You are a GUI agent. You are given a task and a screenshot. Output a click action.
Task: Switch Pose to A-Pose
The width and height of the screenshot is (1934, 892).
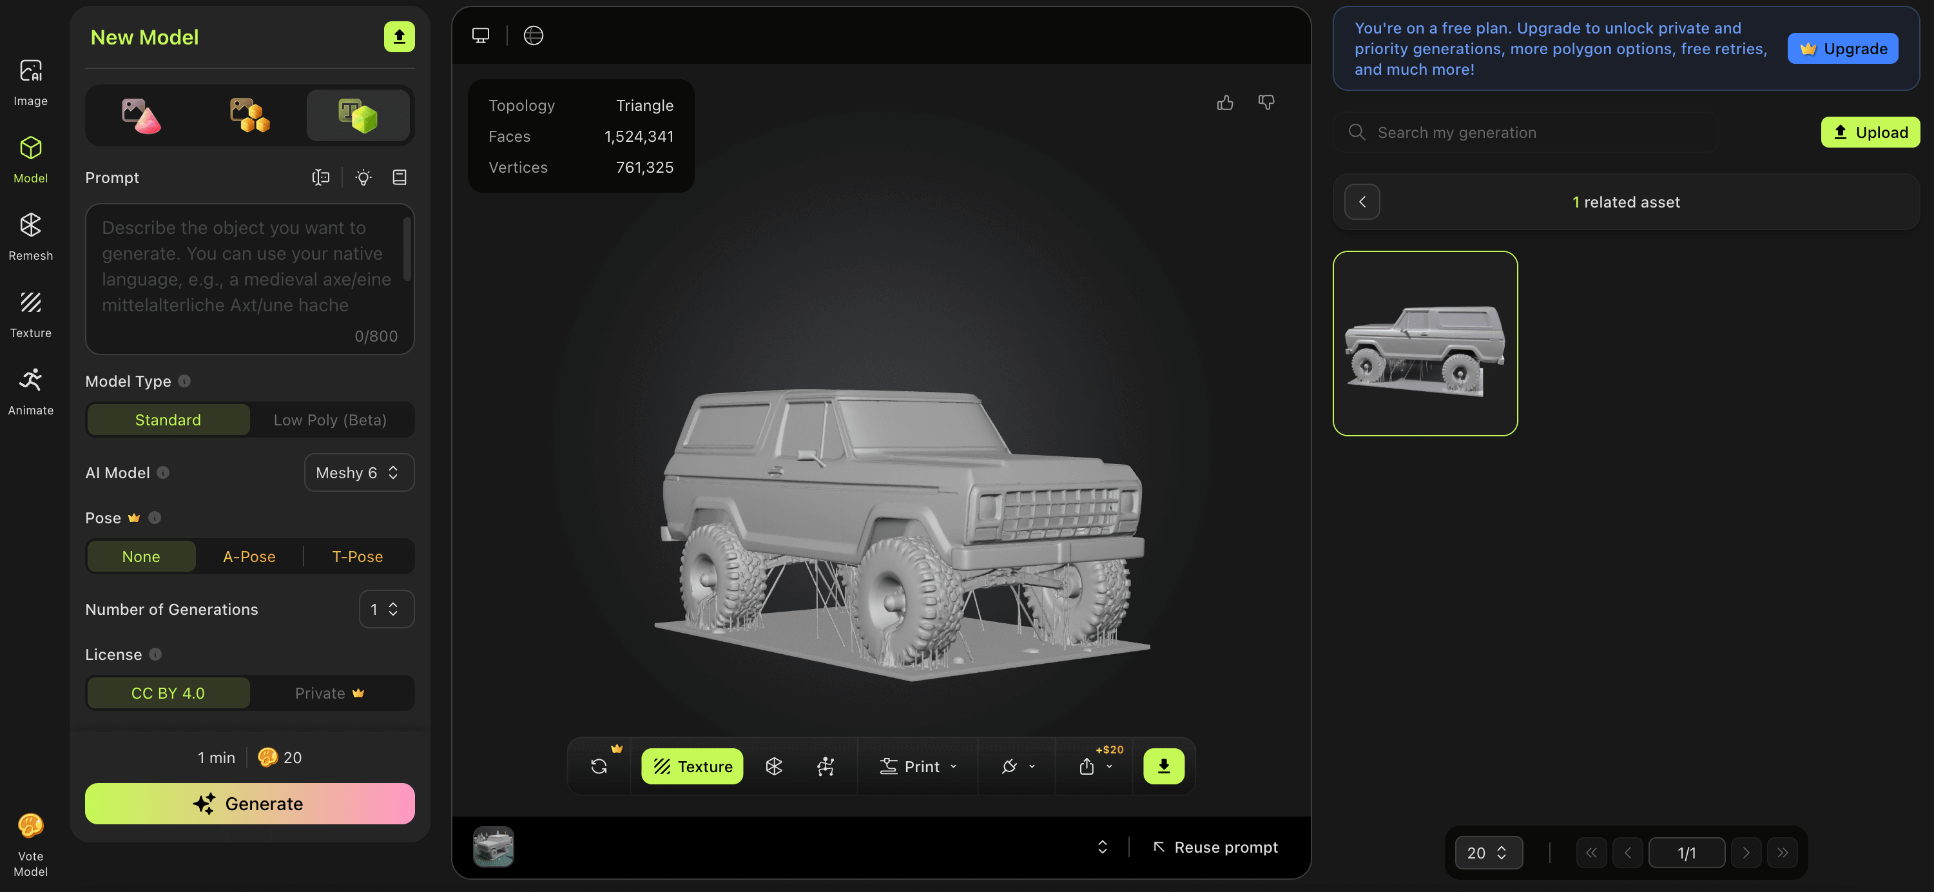249,556
